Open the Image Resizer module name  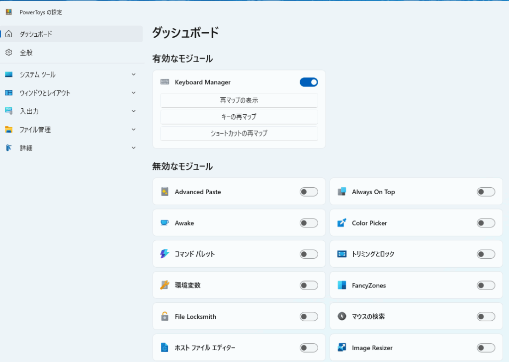[372, 348]
